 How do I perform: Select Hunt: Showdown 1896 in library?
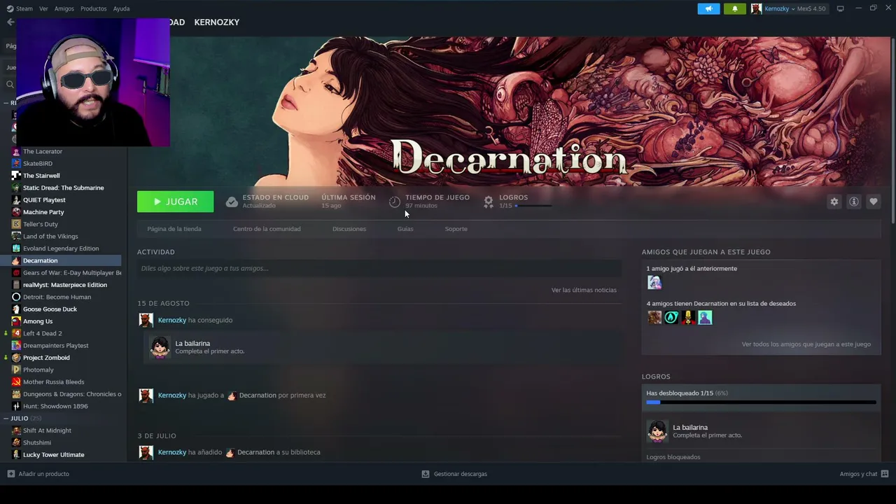[x=55, y=406]
